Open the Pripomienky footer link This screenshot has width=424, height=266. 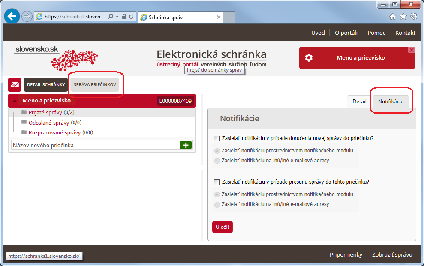346,255
